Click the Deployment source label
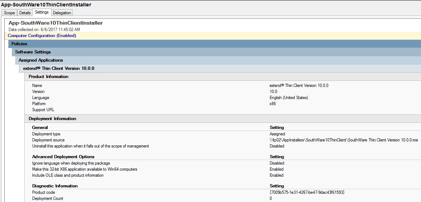 tap(48, 140)
